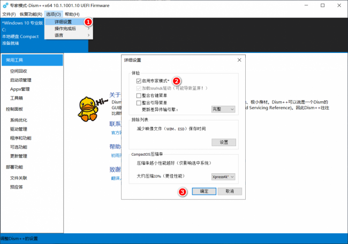Open the 帮助(H) menu
Image resolution: width=348 pixels, height=244 pixels.
[x=72, y=14]
